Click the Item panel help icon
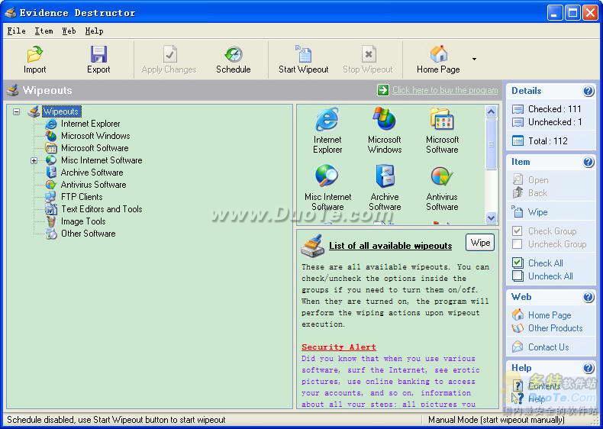 [x=588, y=162]
